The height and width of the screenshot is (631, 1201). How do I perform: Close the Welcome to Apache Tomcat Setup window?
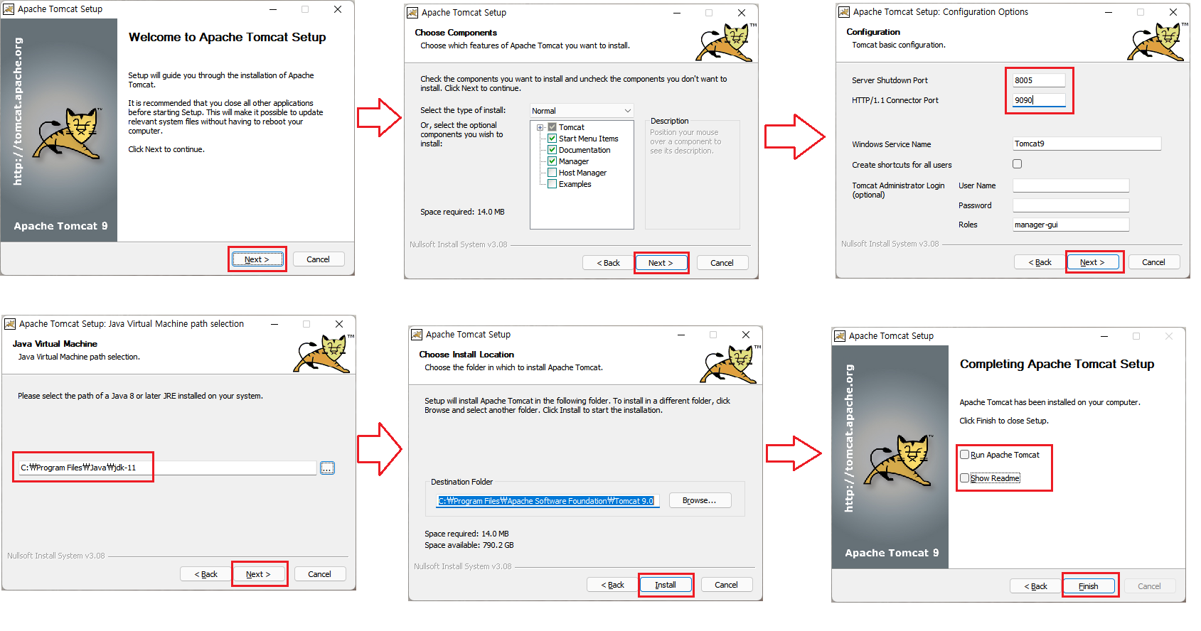[x=338, y=9]
